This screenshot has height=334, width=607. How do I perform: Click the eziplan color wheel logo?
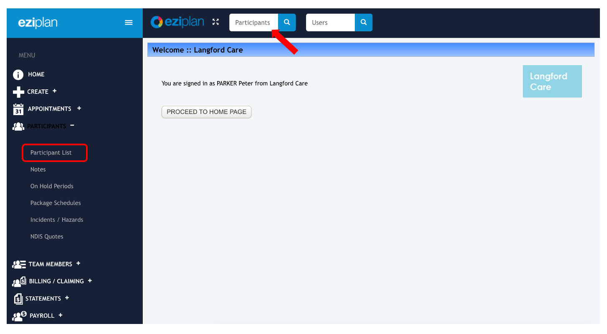tap(157, 22)
